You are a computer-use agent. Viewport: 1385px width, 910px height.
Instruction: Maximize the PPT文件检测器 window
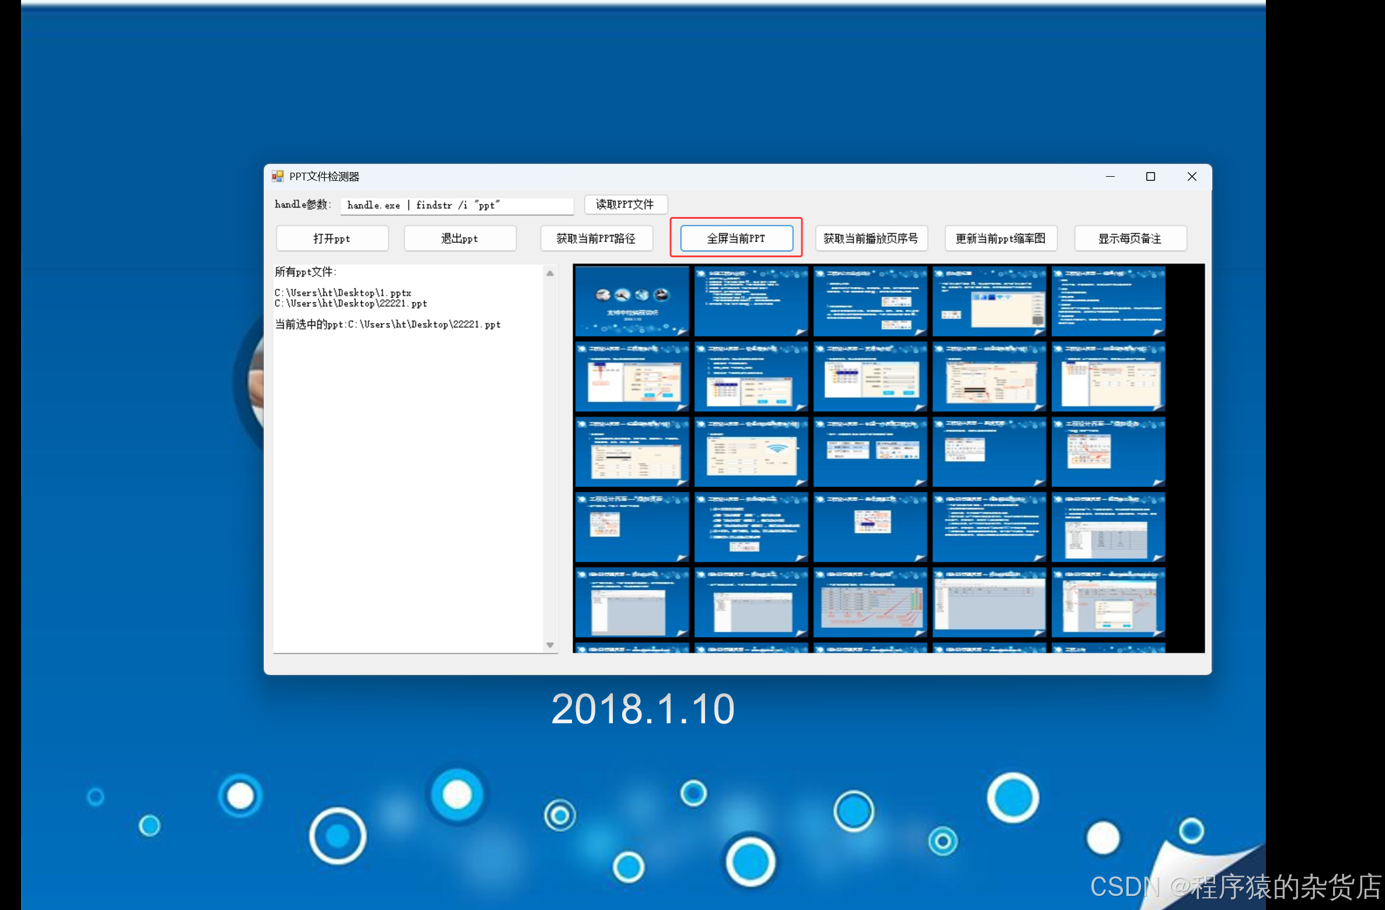(1150, 176)
